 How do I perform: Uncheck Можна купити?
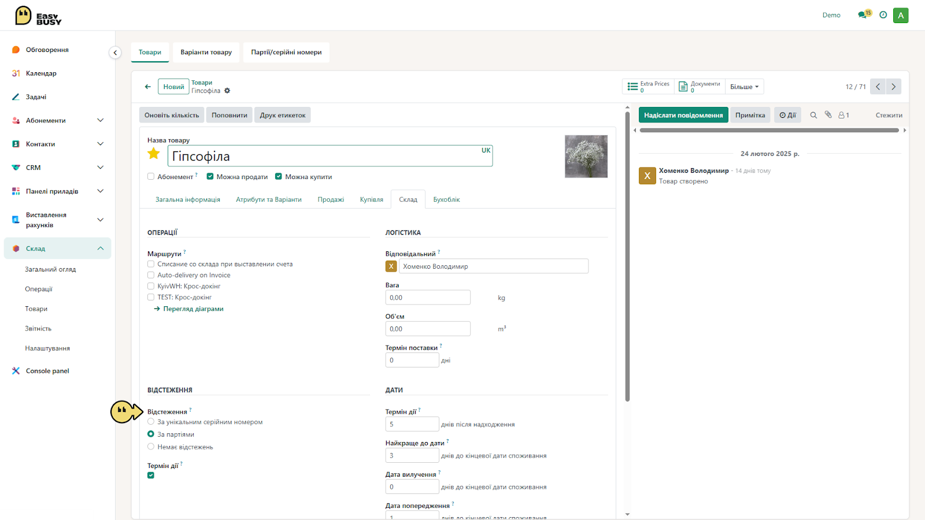tap(279, 177)
